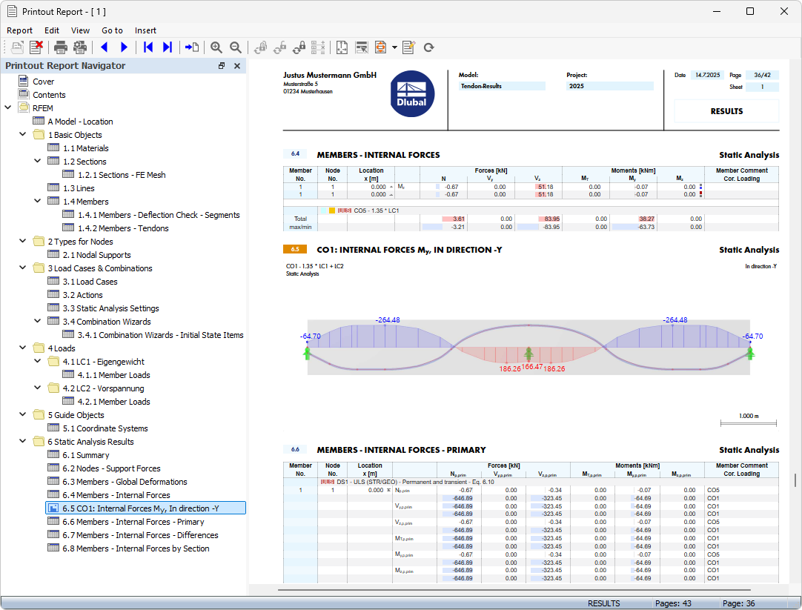Go to the next page arrow
Screen dimensions: 802x610
pyautogui.click(x=124, y=47)
